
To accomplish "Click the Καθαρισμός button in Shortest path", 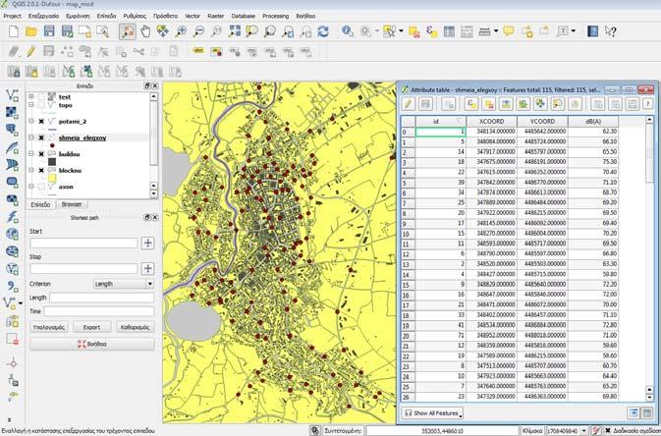I will pyautogui.click(x=135, y=327).
